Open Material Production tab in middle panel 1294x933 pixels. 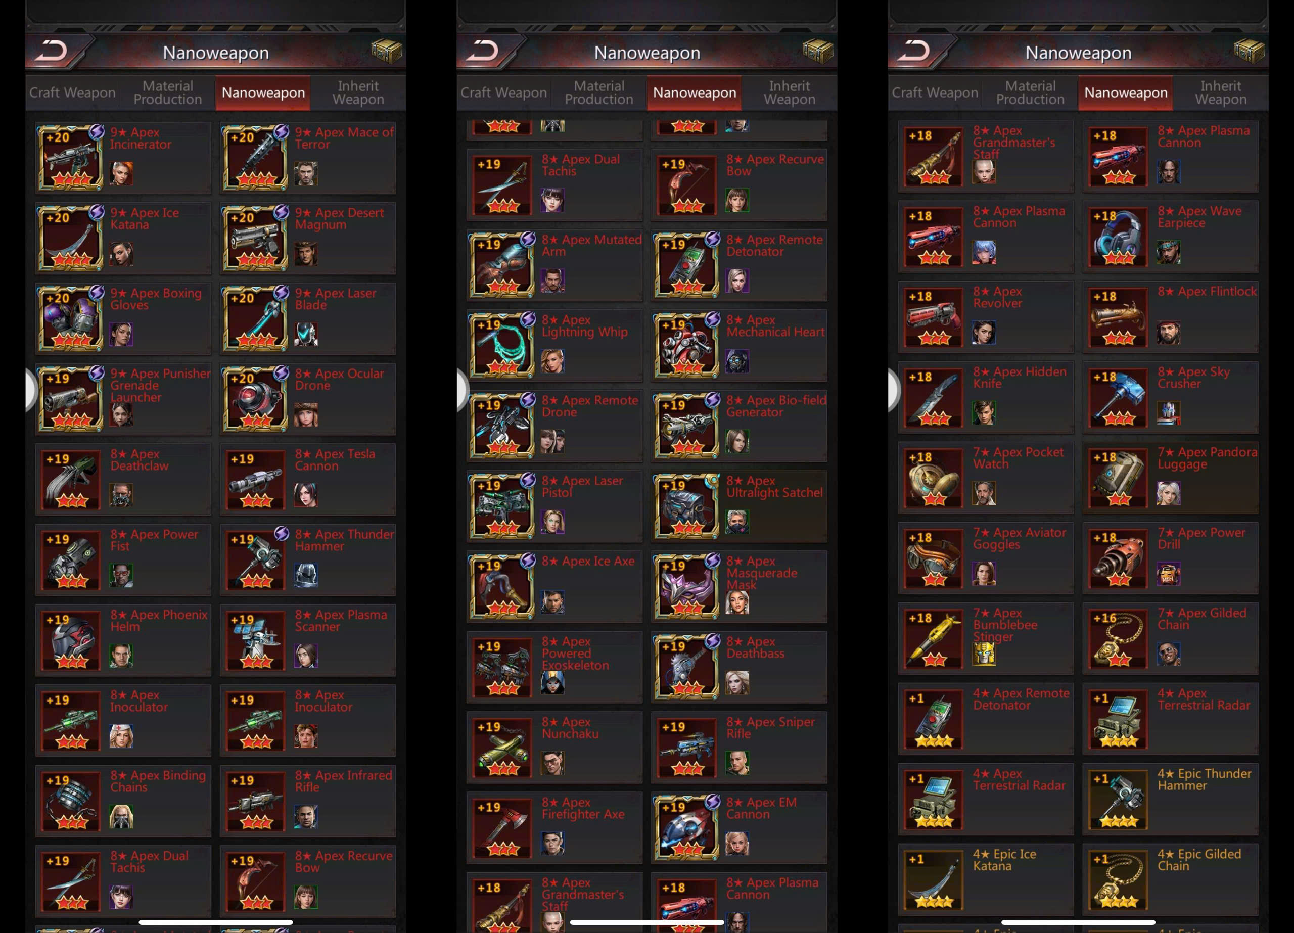coord(599,92)
